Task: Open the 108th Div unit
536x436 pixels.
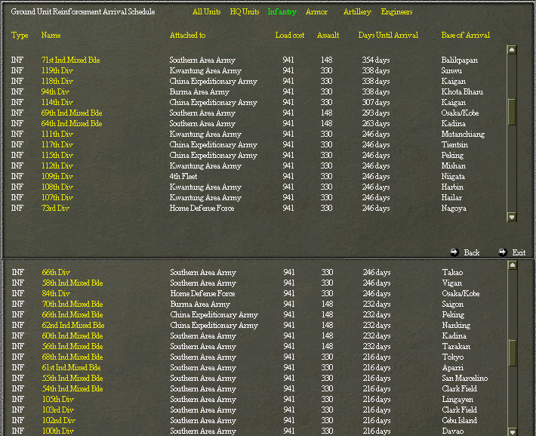Action: (57, 187)
